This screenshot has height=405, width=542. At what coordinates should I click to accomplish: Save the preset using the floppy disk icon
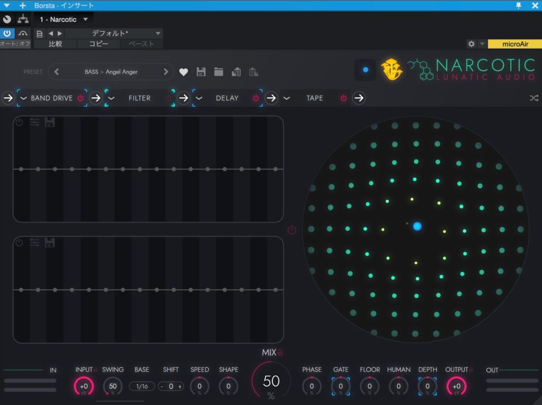(x=201, y=72)
